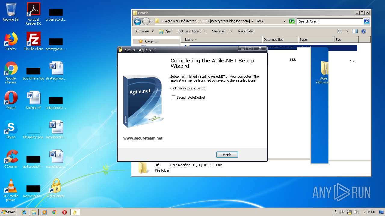
Task: Sort by Name column header
Action: pos(221,40)
